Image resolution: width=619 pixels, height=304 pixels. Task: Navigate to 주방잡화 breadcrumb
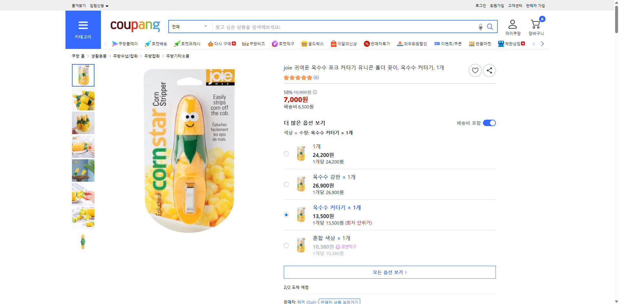[152, 56]
